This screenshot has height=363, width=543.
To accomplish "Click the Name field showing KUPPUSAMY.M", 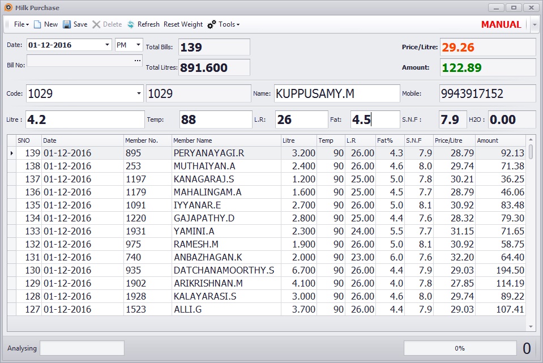I will point(337,93).
